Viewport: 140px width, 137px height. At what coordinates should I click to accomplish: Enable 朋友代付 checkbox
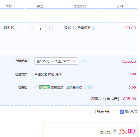coord(94,112)
